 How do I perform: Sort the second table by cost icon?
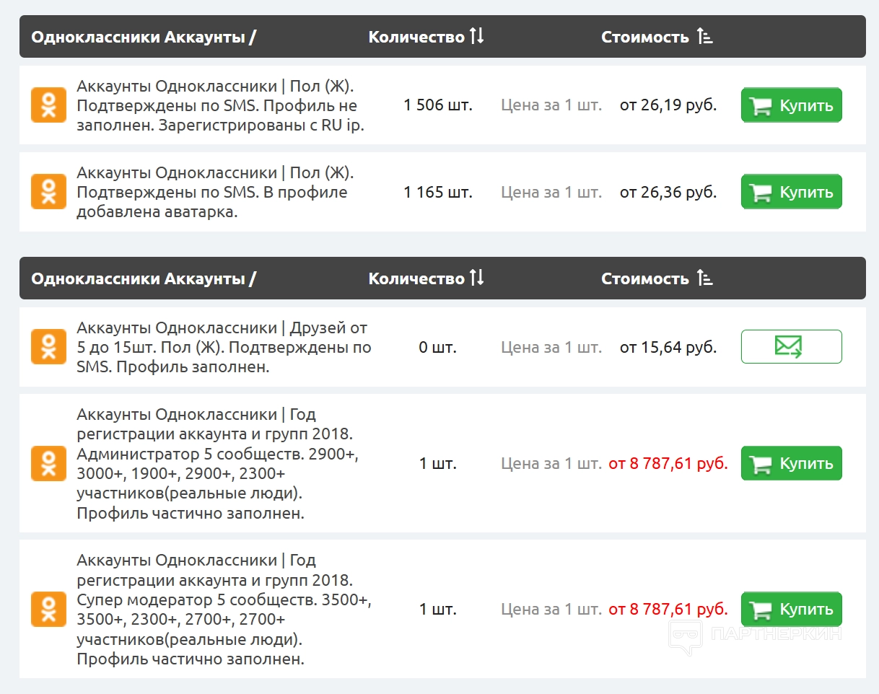click(x=704, y=278)
